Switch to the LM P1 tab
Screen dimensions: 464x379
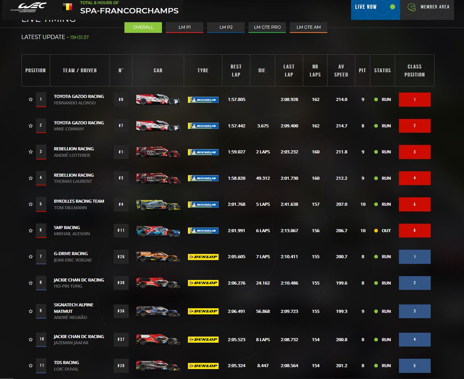(x=184, y=27)
